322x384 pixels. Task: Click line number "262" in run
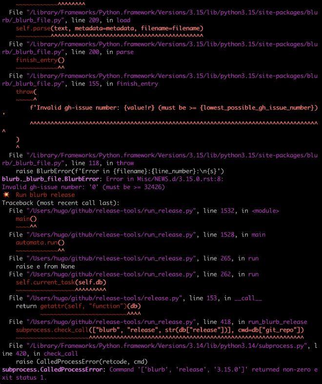tap(225, 275)
